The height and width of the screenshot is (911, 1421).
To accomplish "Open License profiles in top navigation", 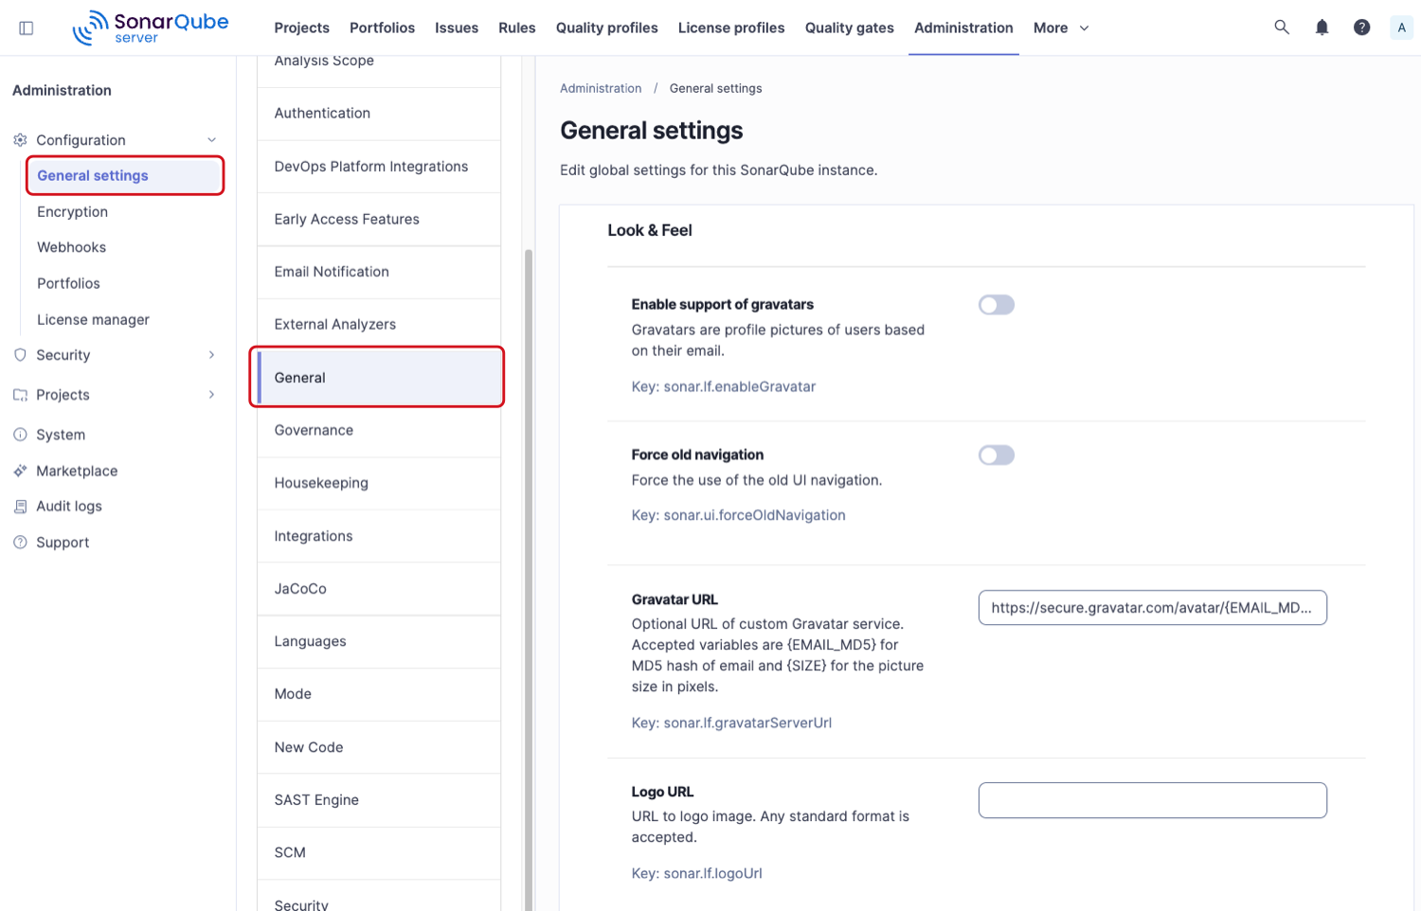I will tap(731, 27).
